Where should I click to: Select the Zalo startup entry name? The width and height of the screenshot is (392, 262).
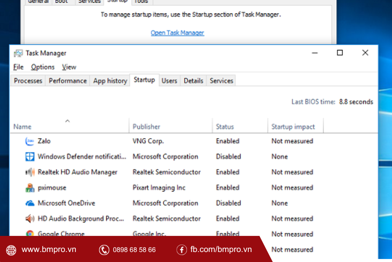(44, 141)
